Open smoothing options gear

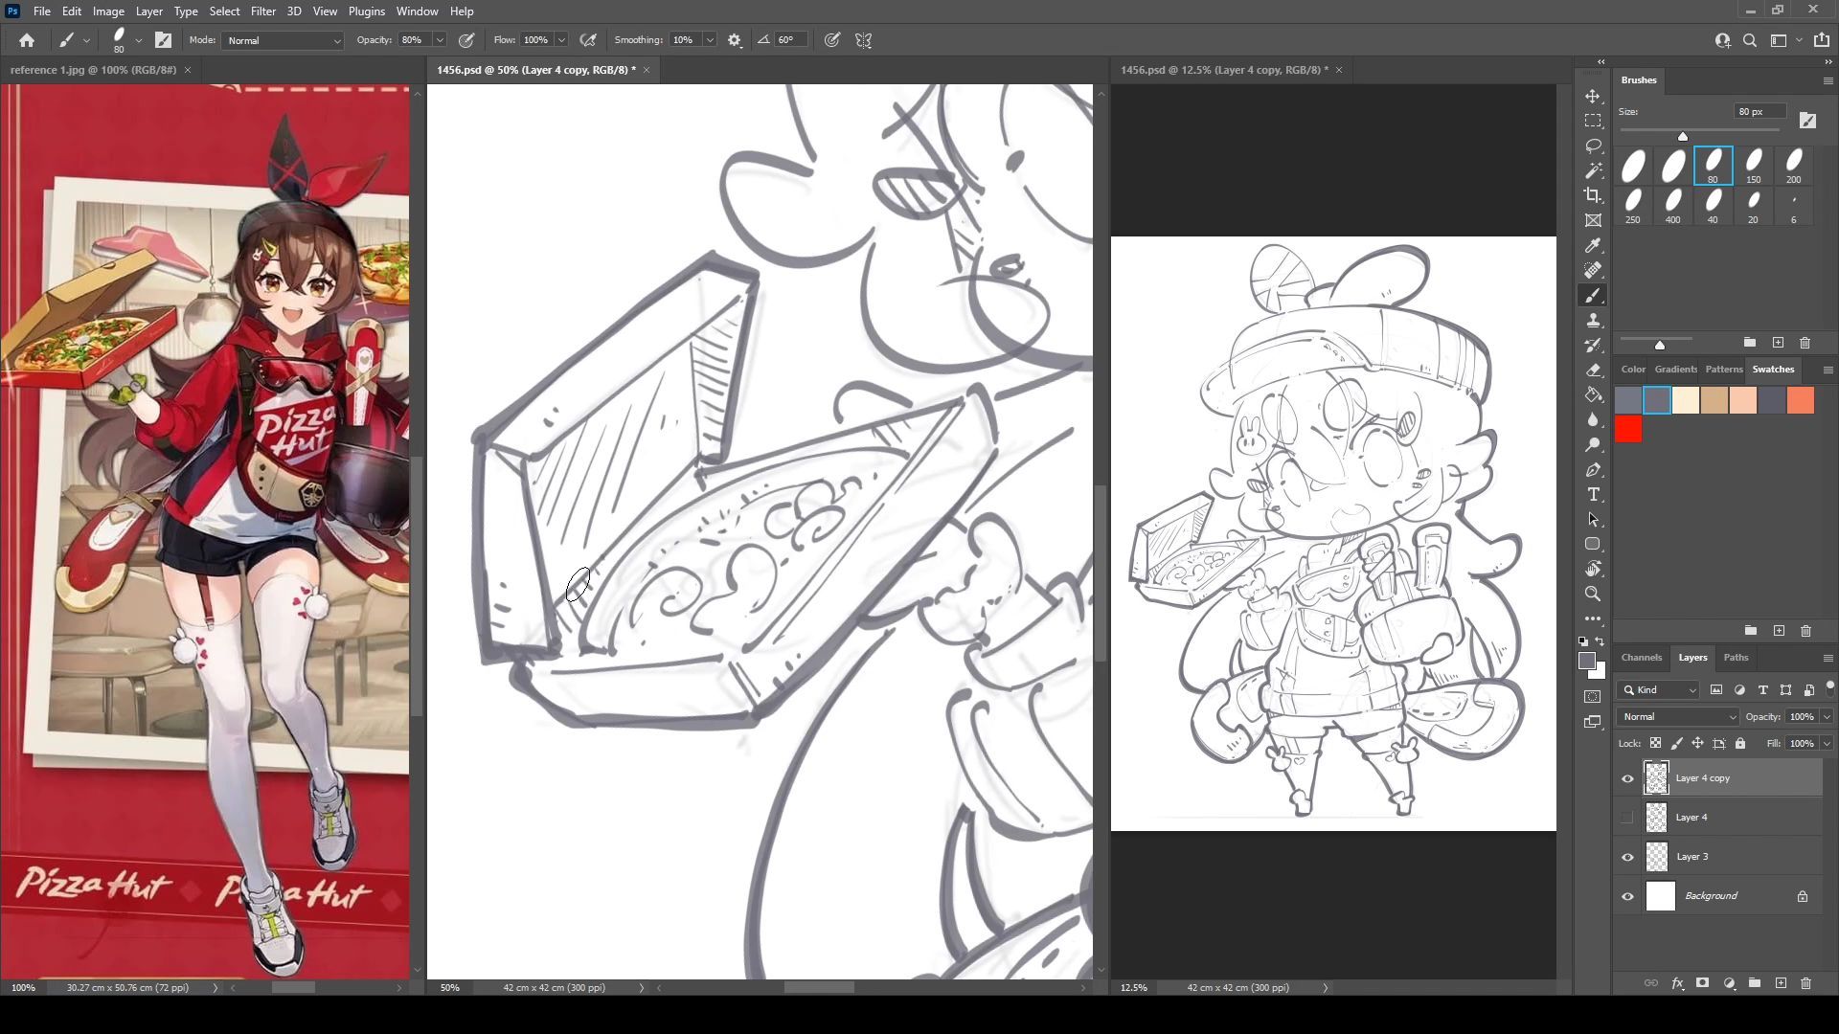pyautogui.click(x=735, y=40)
